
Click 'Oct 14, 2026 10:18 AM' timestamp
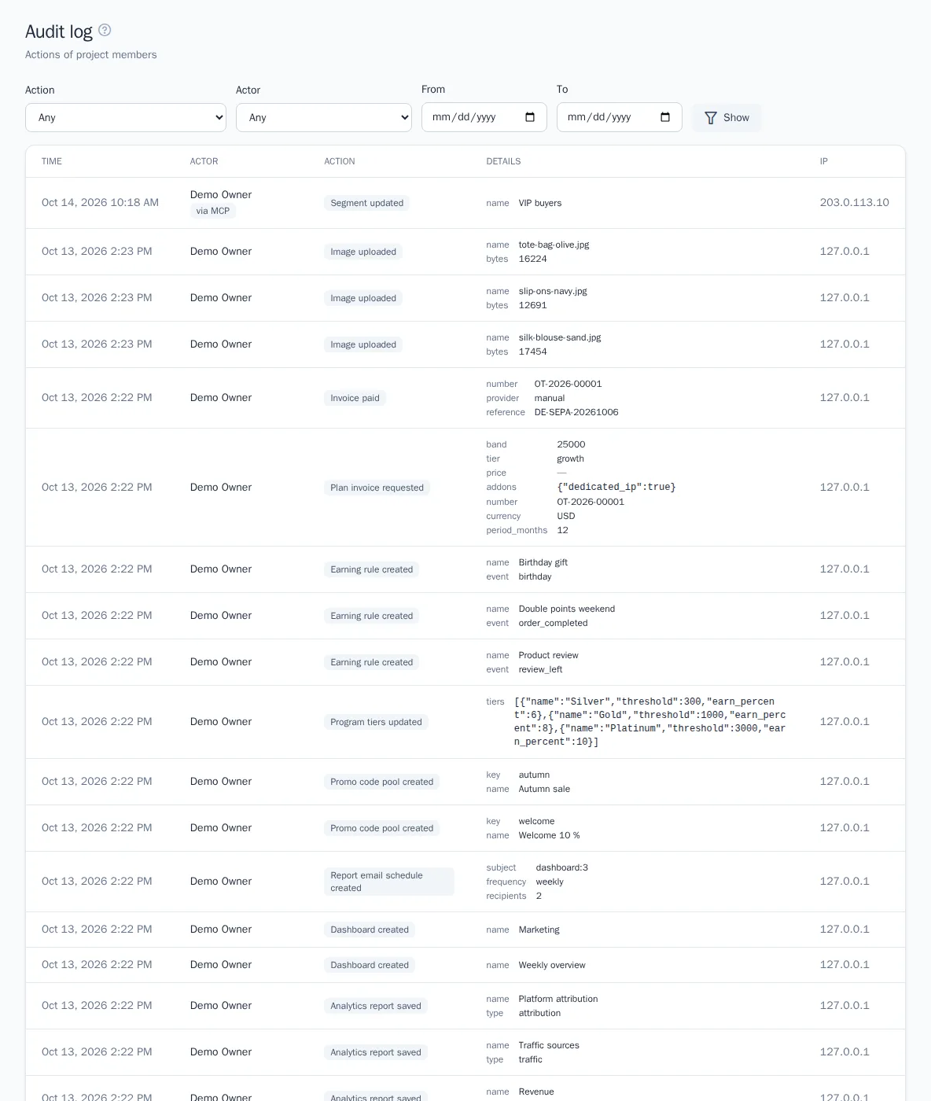click(x=100, y=202)
